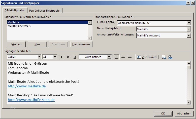The height and width of the screenshot is (119, 196).
Task: Click the Mailhilfe-Shop 'Die Emailsoftware für Sie!' line
Action: (x=41, y=95)
